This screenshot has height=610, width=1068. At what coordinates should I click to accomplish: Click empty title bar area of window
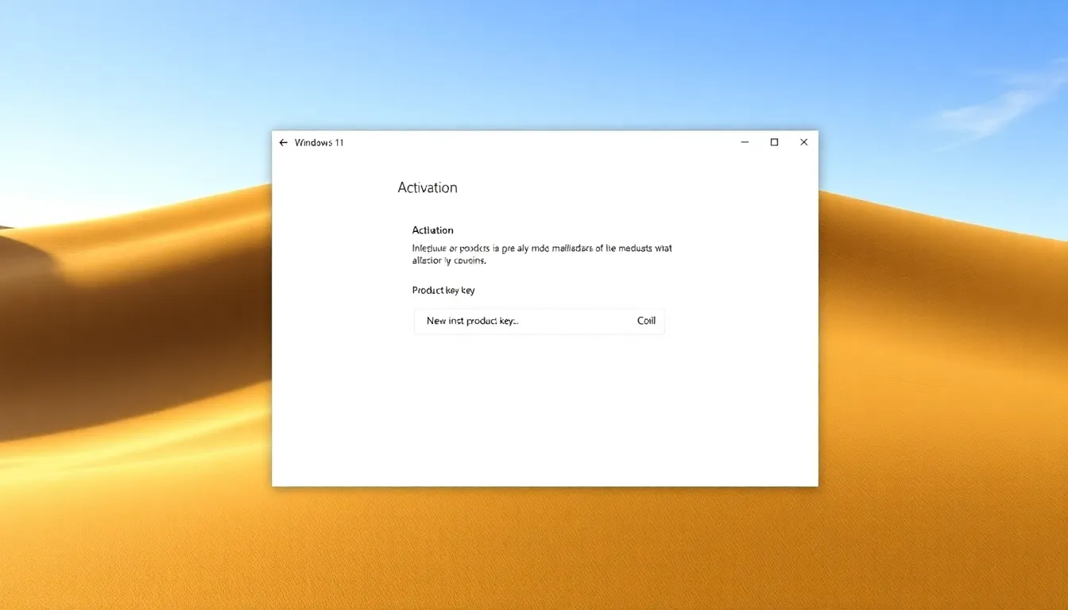point(540,143)
